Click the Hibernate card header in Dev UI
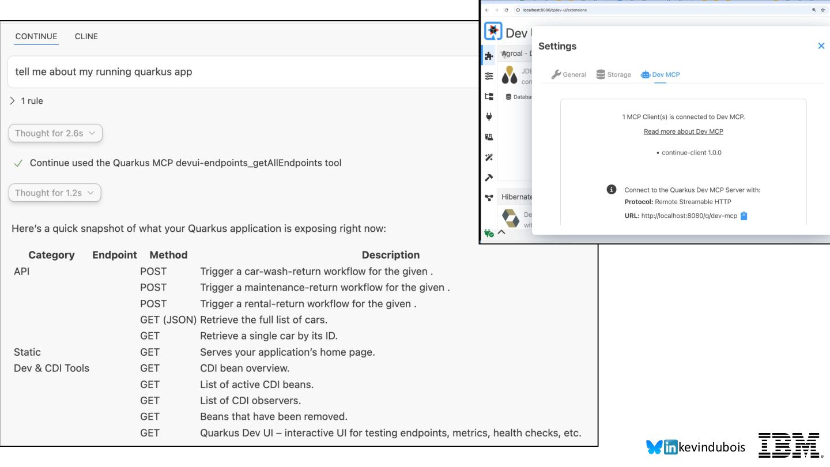This screenshot has height=467, width=830. tap(514, 197)
